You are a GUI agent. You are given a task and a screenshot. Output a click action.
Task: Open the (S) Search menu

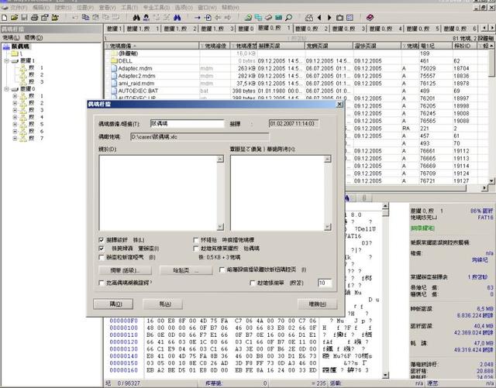tap(63, 7)
